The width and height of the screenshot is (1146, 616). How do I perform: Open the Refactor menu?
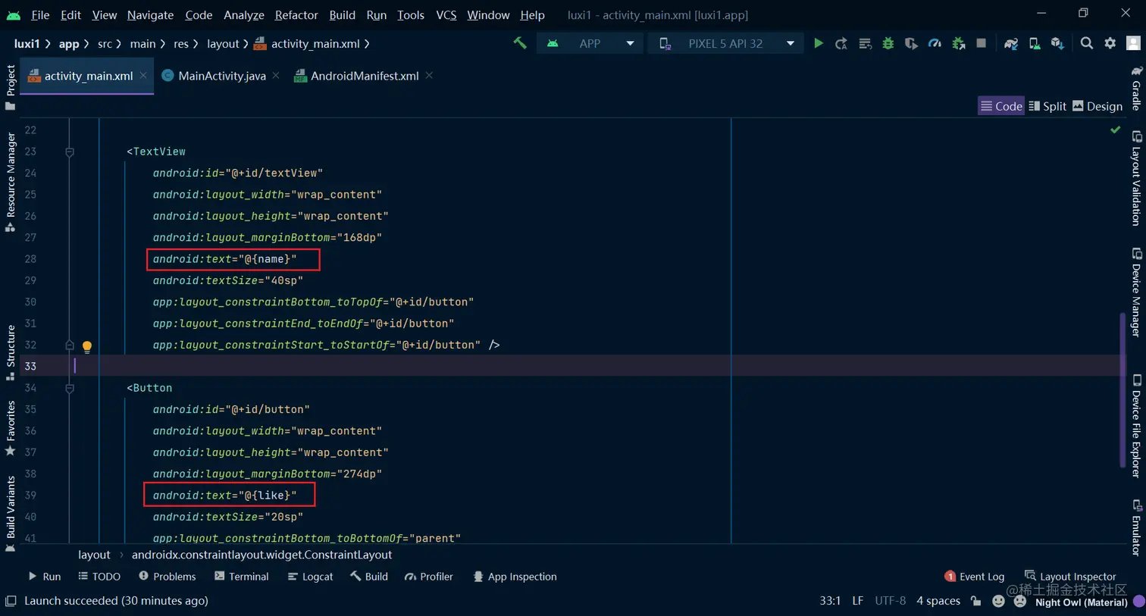(296, 14)
